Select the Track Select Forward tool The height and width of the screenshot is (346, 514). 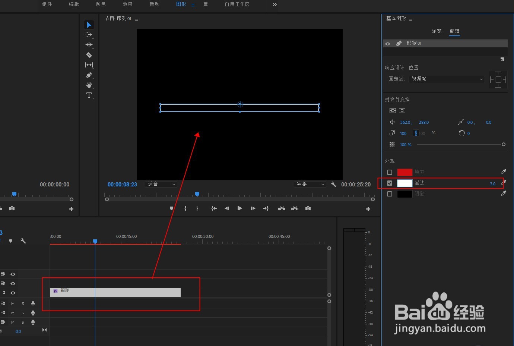coord(89,35)
